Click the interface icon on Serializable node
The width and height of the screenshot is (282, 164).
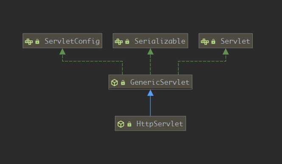pyautogui.click(x=119, y=42)
